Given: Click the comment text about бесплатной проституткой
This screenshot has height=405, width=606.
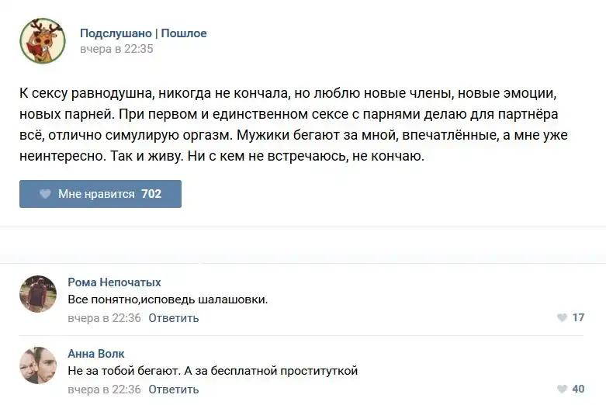Looking at the screenshot, I should [x=213, y=371].
